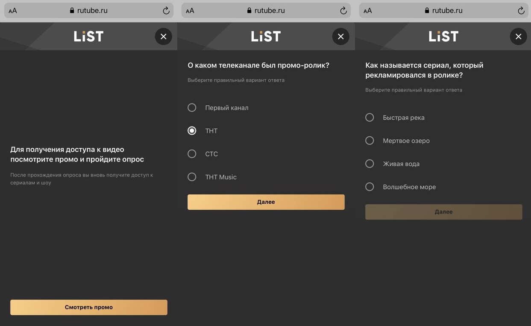Tap the reader view 'AA' icon in the left screen
Image resolution: width=531 pixels, height=326 pixels.
(13, 11)
